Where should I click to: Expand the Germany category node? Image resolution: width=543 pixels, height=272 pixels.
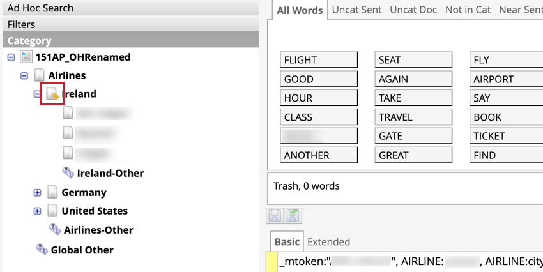click(x=37, y=192)
